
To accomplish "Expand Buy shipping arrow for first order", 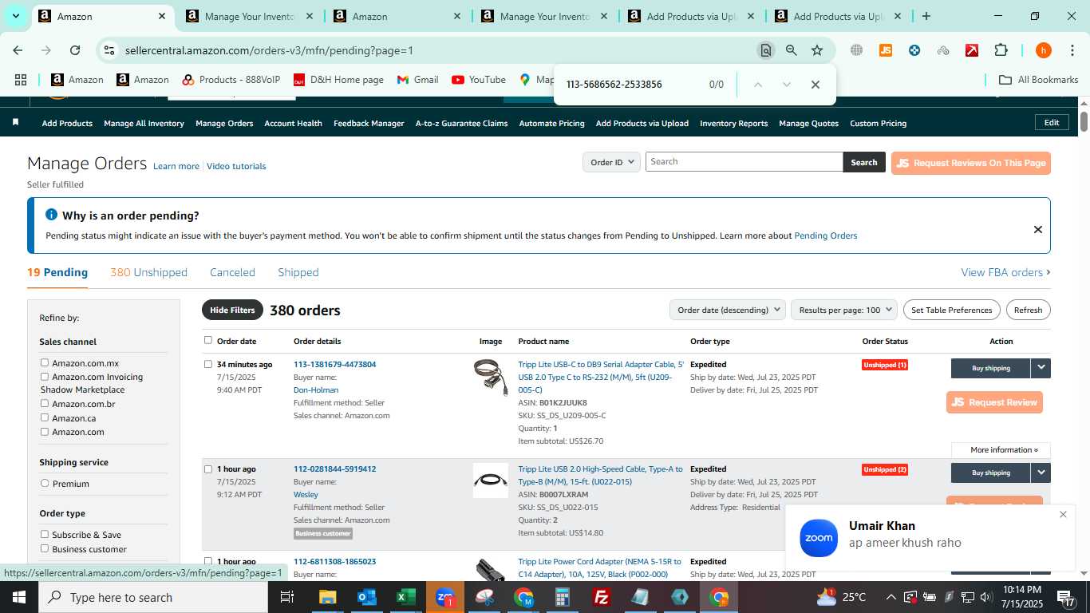I will pos(1041,368).
